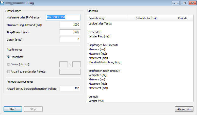Select the Dauerhaft radio option

click(x=8, y=57)
